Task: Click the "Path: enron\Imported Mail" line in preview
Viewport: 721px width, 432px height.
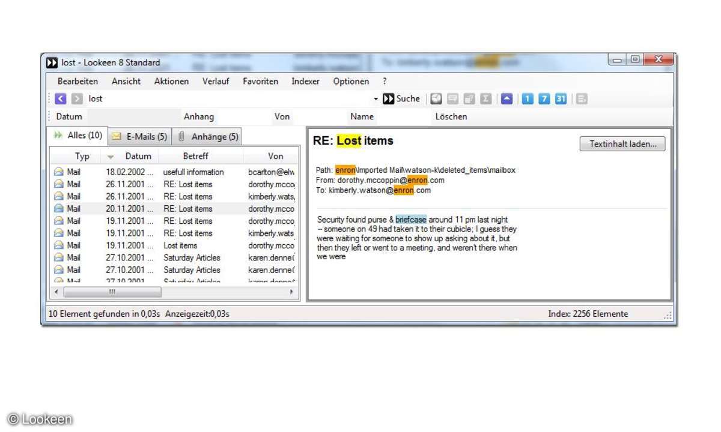Action: (416, 170)
